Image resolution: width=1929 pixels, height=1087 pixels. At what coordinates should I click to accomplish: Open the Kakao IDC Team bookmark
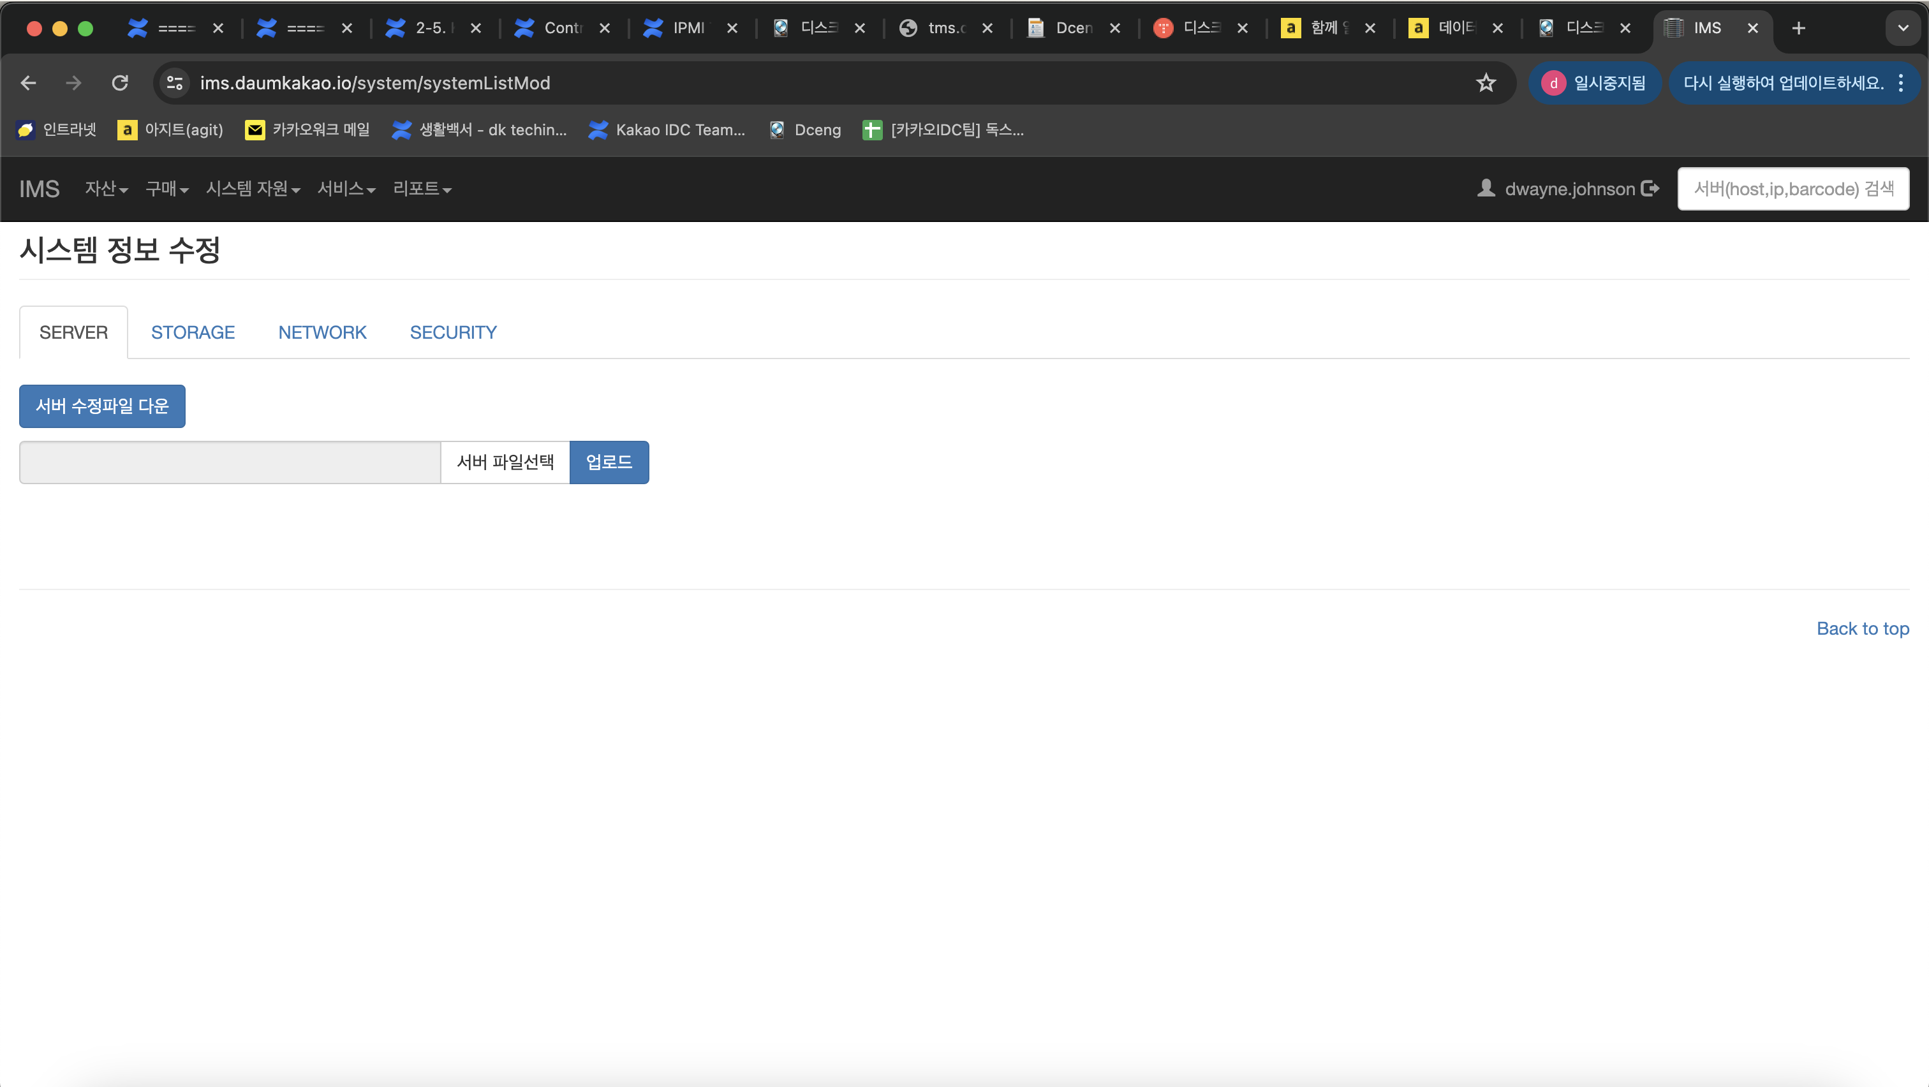[667, 129]
